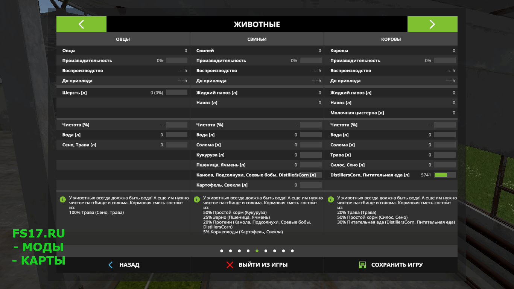Image resolution: width=514 pixels, height=289 pixels.
Task: Click DistillersCorn food level bar for cows
Action: (x=445, y=175)
